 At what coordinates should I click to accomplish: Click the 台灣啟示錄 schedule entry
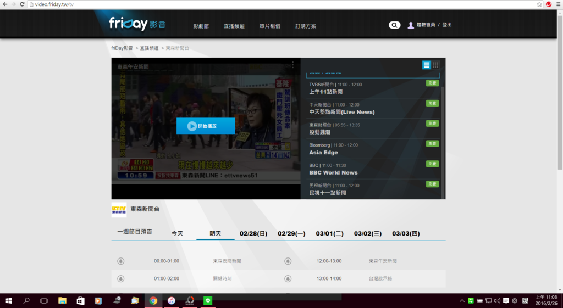click(380, 278)
